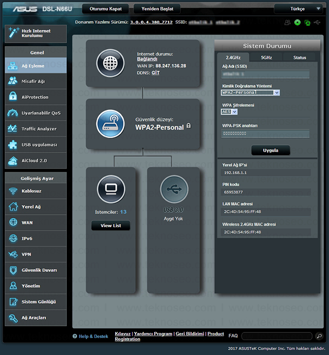
Task: Click the Help & Destek question icon
Action: 75,336
